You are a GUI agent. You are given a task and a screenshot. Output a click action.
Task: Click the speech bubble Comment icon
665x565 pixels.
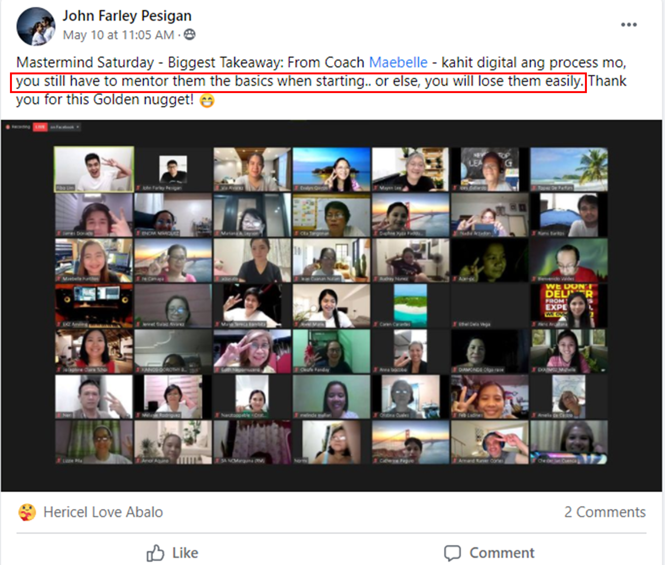click(453, 553)
